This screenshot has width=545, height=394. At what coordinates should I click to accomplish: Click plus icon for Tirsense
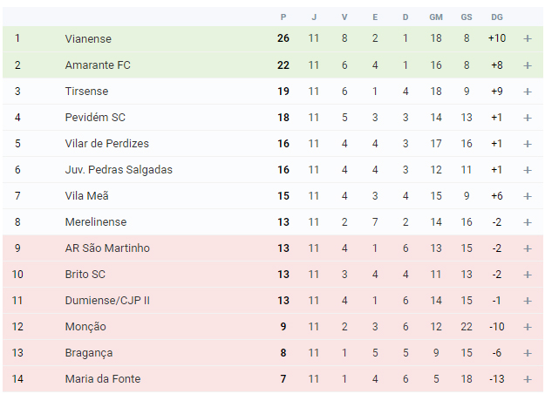point(528,92)
